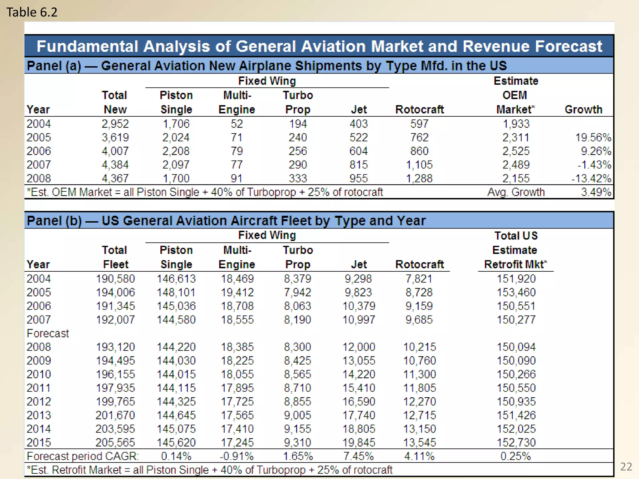Image resolution: width=639 pixels, height=479 pixels.
Task: Click the Rotocraft header in Panel (a)
Action: 419,109
